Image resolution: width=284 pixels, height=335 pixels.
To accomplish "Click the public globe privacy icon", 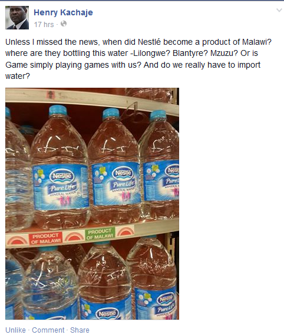I will pyautogui.click(x=64, y=24).
